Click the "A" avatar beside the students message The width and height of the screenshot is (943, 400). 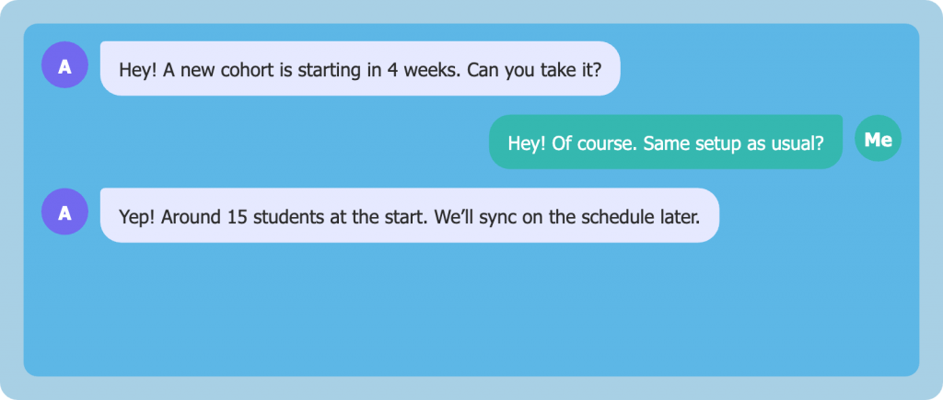[x=64, y=213]
